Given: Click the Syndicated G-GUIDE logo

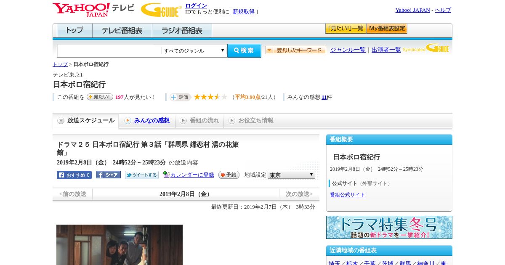Looking at the screenshot, I should [x=426, y=48].
